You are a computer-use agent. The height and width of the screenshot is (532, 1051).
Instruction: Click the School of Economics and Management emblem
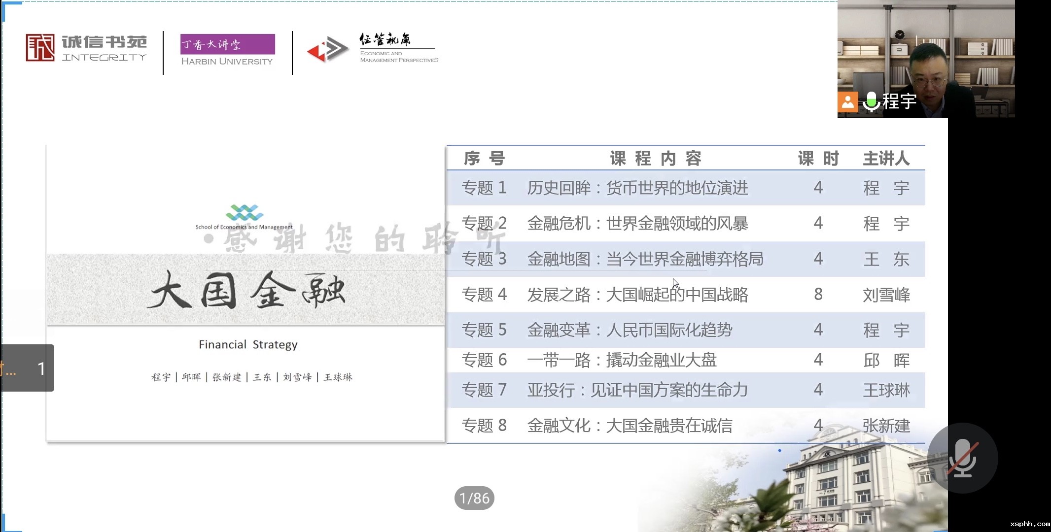click(x=244, y=213)
